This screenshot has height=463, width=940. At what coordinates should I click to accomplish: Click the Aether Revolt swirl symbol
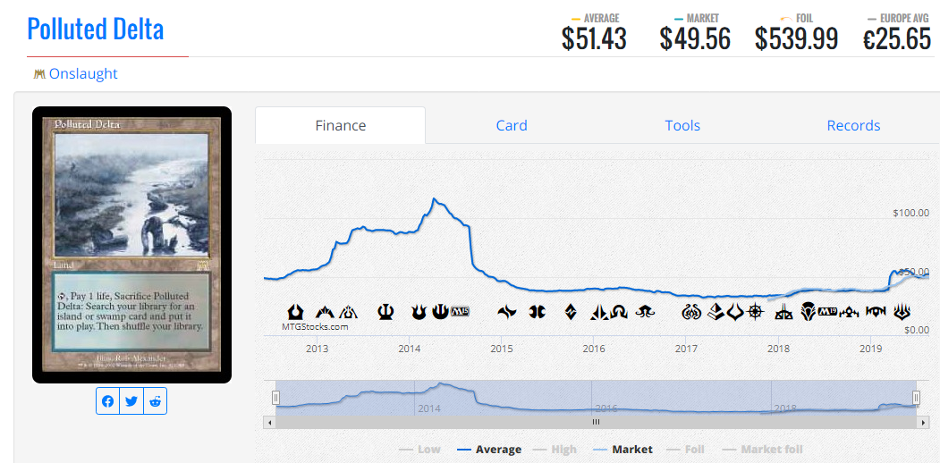[x=691, y=311]
